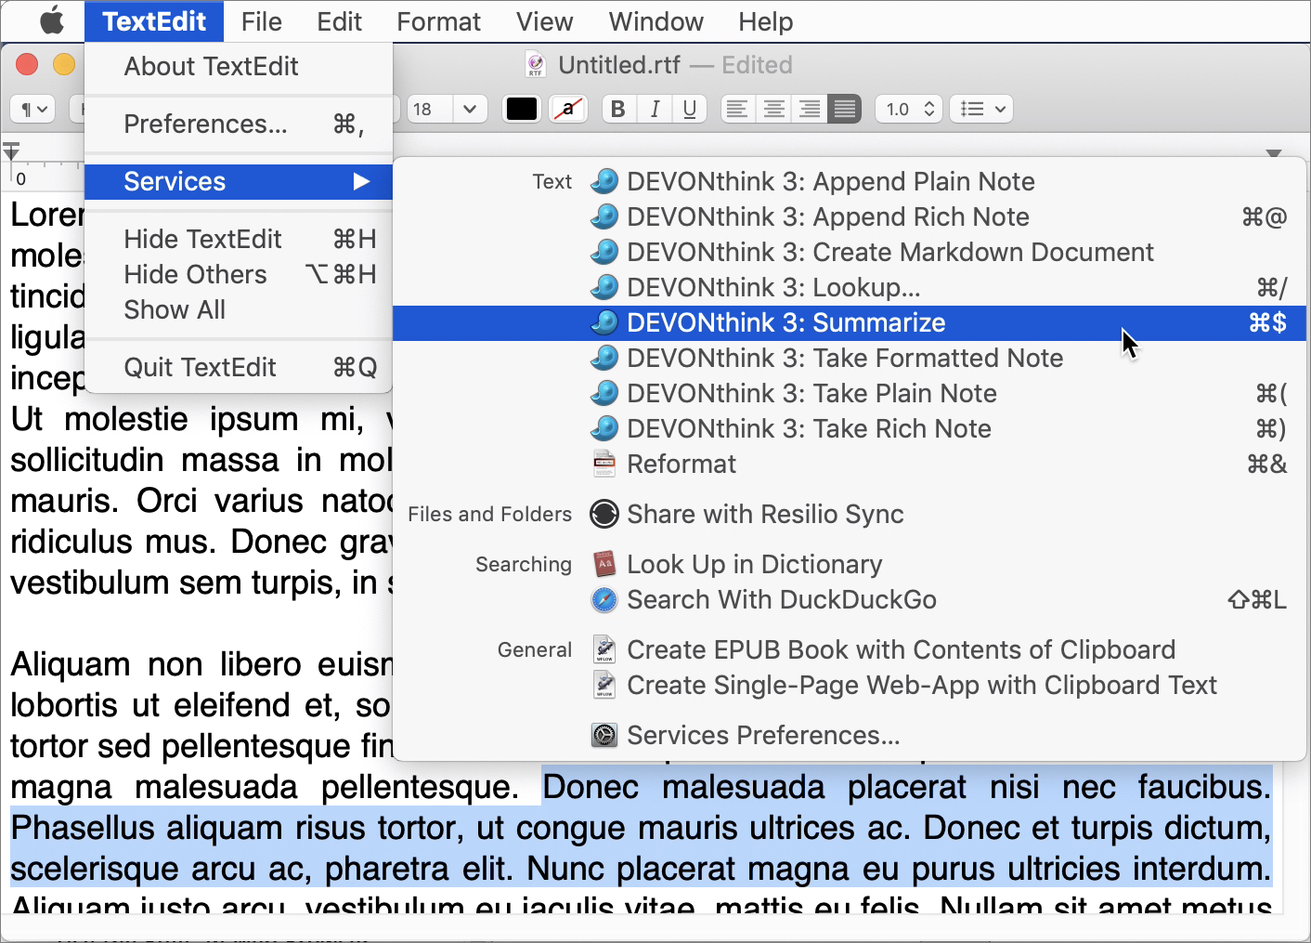Expand the Services submenu arrow
The height and width of the screenshot is (943, 1311).
tap(362, 181)
